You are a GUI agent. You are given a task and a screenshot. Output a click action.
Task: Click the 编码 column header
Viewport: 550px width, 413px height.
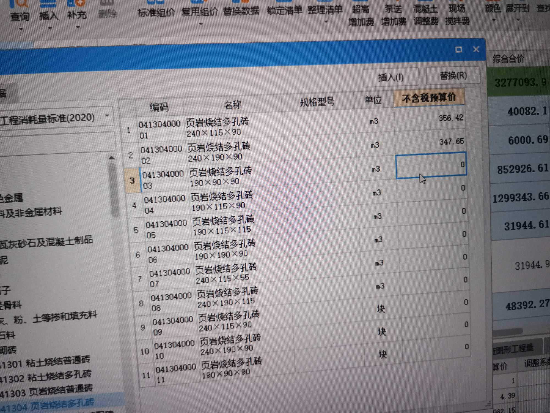click(x=159, y=107)
